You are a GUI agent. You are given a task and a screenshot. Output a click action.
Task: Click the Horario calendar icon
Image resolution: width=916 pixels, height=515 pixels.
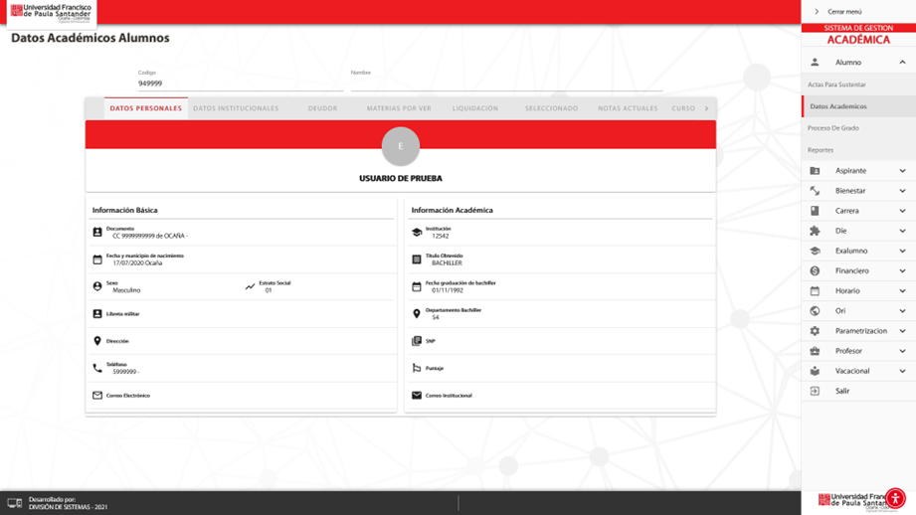(815, 291)
